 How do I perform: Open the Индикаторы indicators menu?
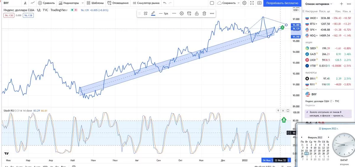coord(69,3)
